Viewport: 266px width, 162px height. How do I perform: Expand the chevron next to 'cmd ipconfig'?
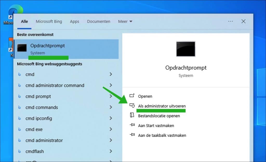pos(111,118)
